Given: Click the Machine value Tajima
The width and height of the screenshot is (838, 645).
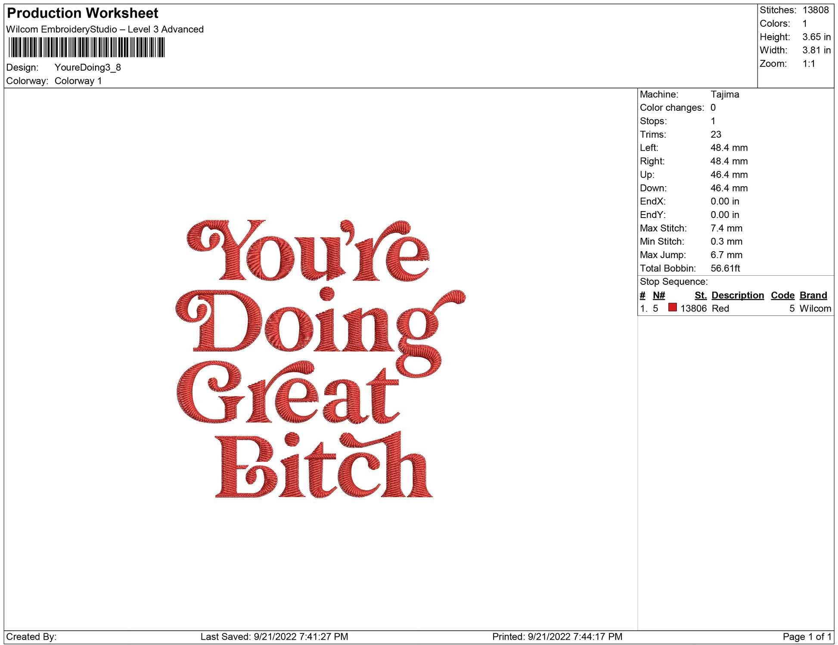Looking at the screenshot, I should (x=724, y=94).
